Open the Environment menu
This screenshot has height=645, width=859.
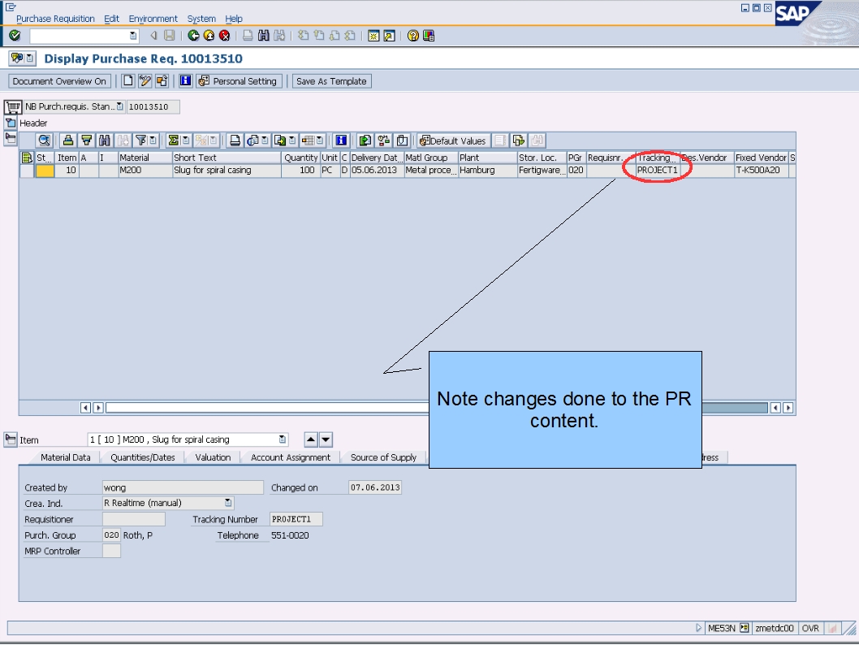click(153, 19)
